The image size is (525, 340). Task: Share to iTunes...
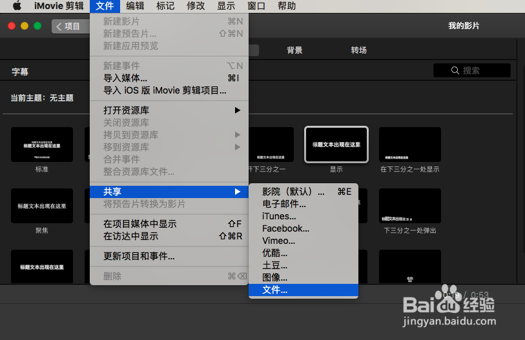(304, 216)
